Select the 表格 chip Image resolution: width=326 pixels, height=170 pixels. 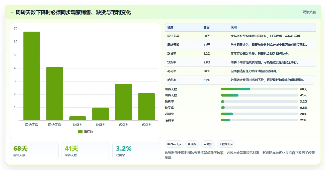192,144
